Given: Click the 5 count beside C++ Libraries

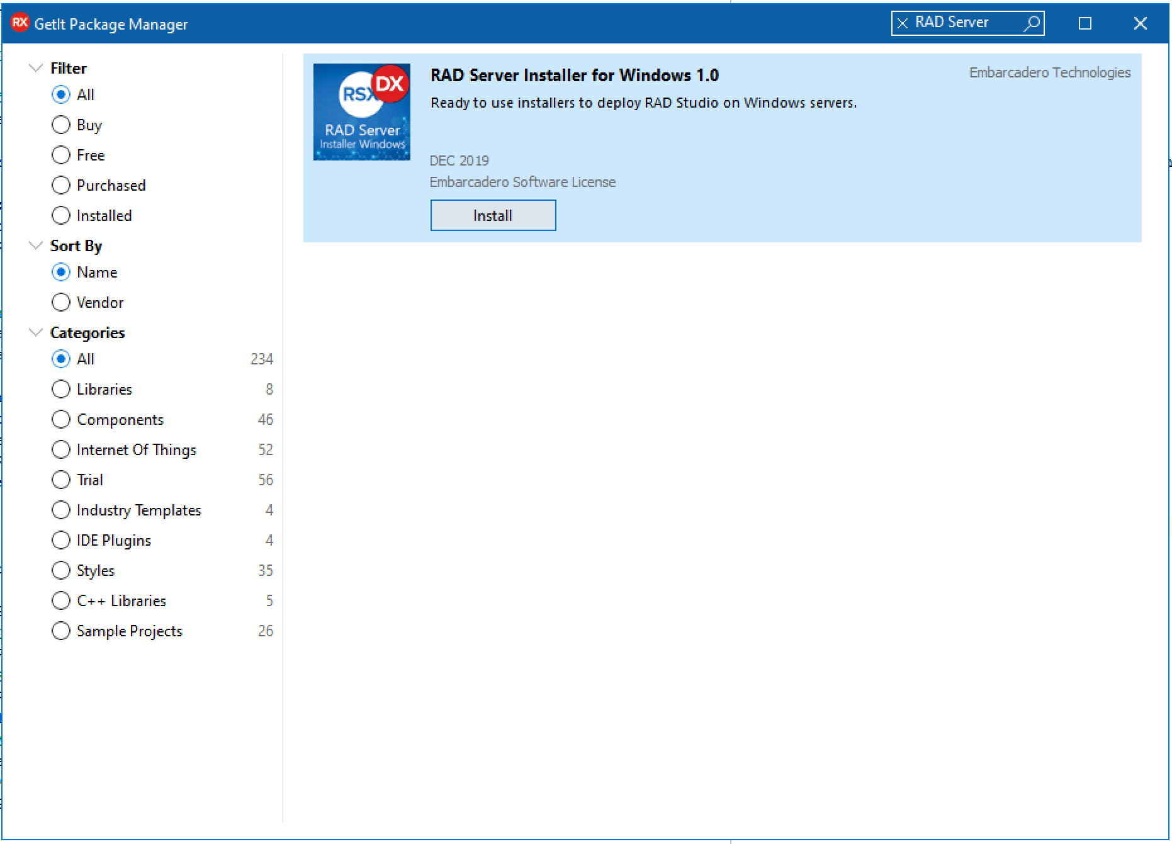Looking at the screenshot, I should pos(269,601).
